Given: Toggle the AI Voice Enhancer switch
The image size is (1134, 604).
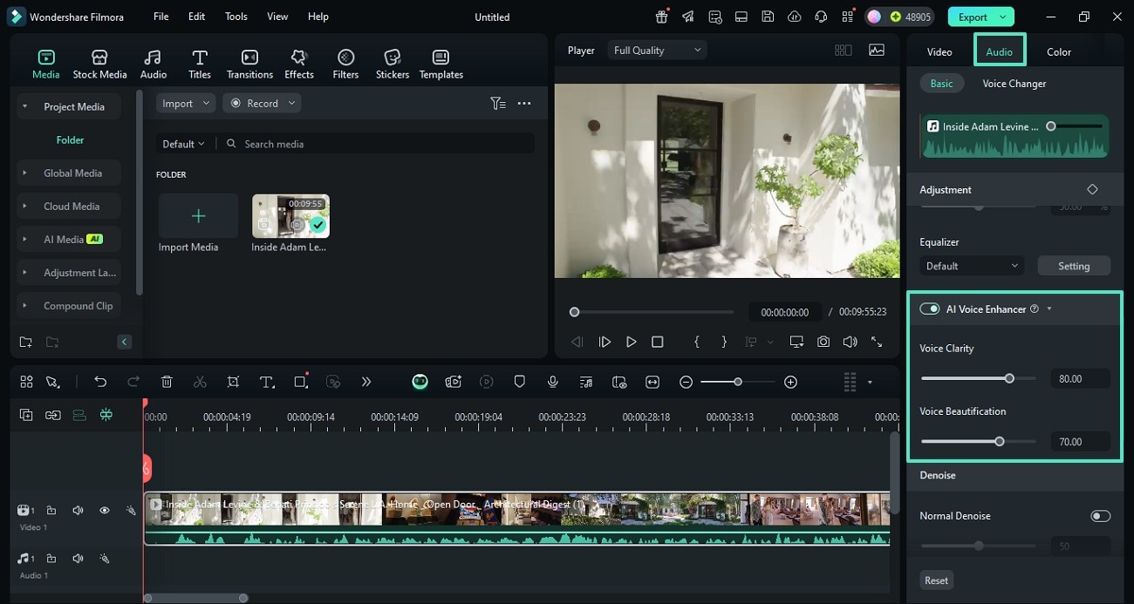Looking at the screenshot, I should [x=930, y=309].
